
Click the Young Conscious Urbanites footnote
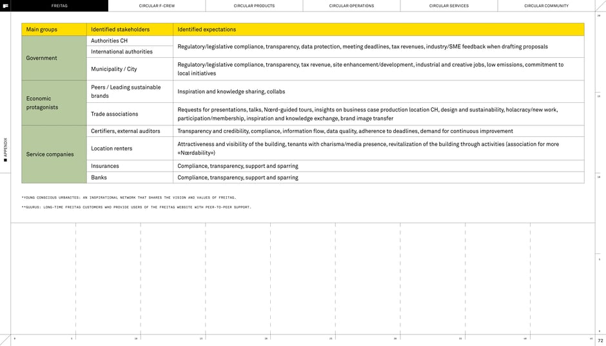(129, 197)
